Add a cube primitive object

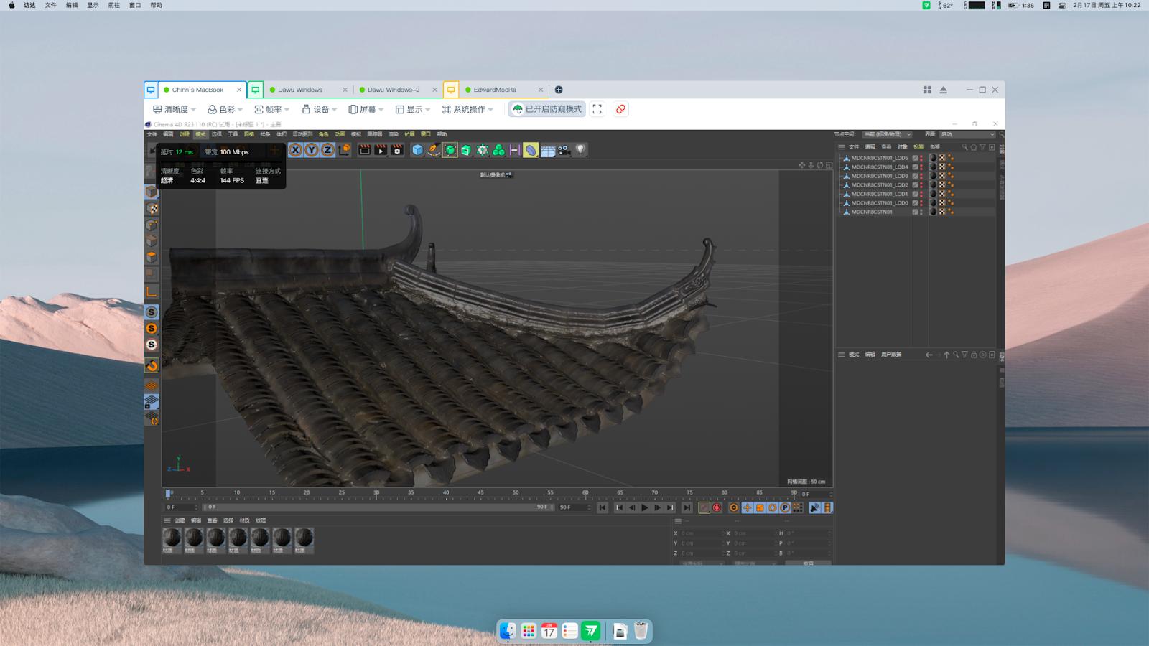tap(417, 150)
